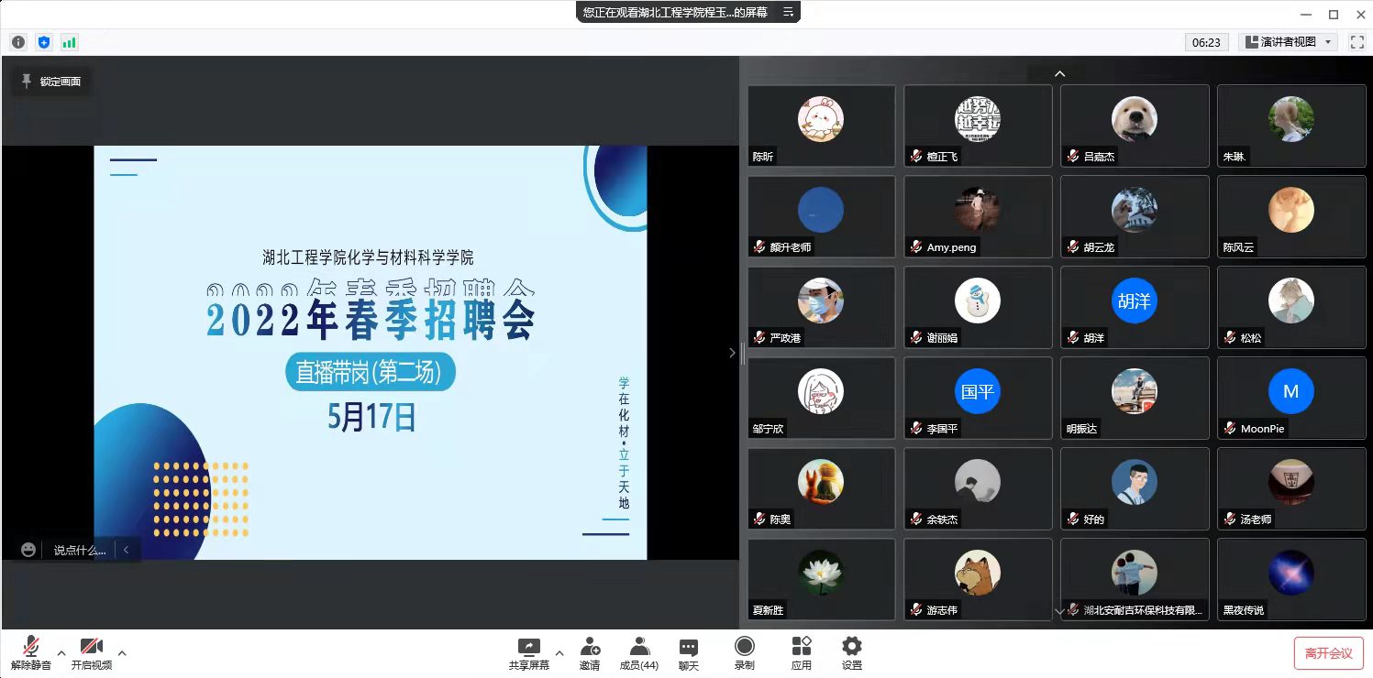Expand audio options arrow beside mute
Screen dimensions: 1373x678
tap(61, 653)
